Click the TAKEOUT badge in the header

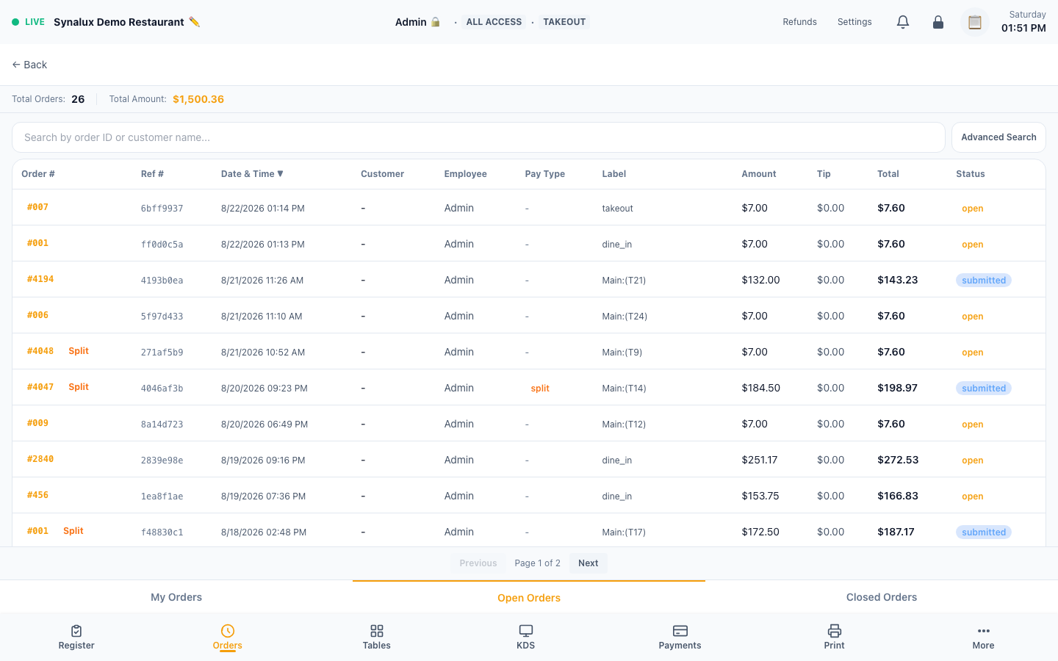564,22
